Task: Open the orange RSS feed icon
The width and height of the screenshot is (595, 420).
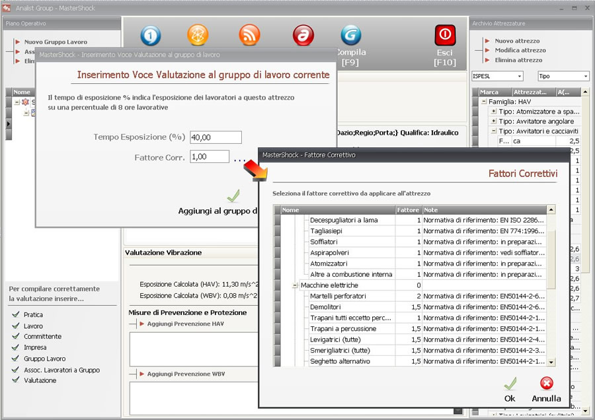Action: point(250,35)
